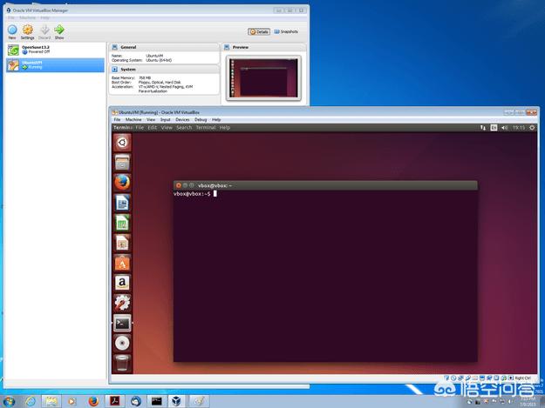This screenshot has width=545, height=408.
Task: Open LibreOffice Calc in the launcher
Action: click(x=123, y=223)
